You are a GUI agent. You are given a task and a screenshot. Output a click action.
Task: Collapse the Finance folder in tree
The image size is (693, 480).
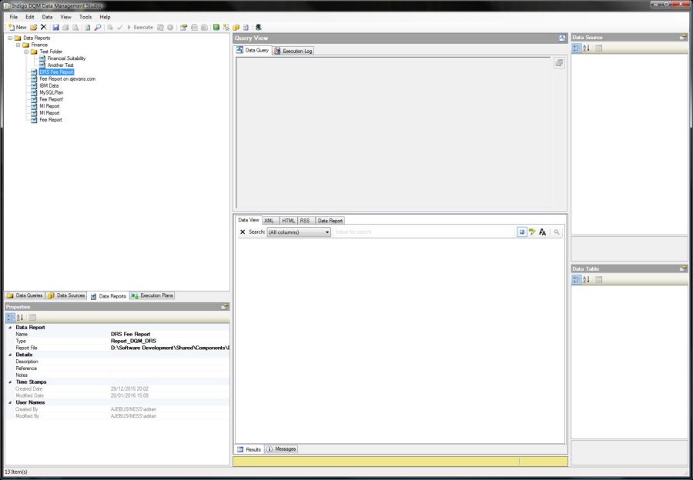(17, 45)
